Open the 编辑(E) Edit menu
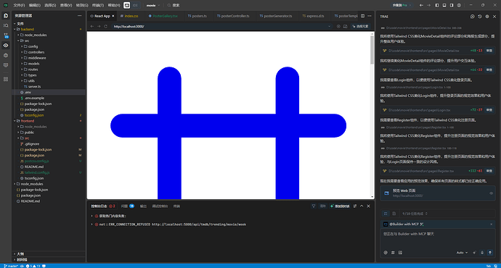This screenshot has width=501, height=268. click(35, 5)
